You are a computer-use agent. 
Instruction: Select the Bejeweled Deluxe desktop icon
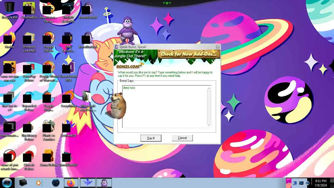point(29,101)
